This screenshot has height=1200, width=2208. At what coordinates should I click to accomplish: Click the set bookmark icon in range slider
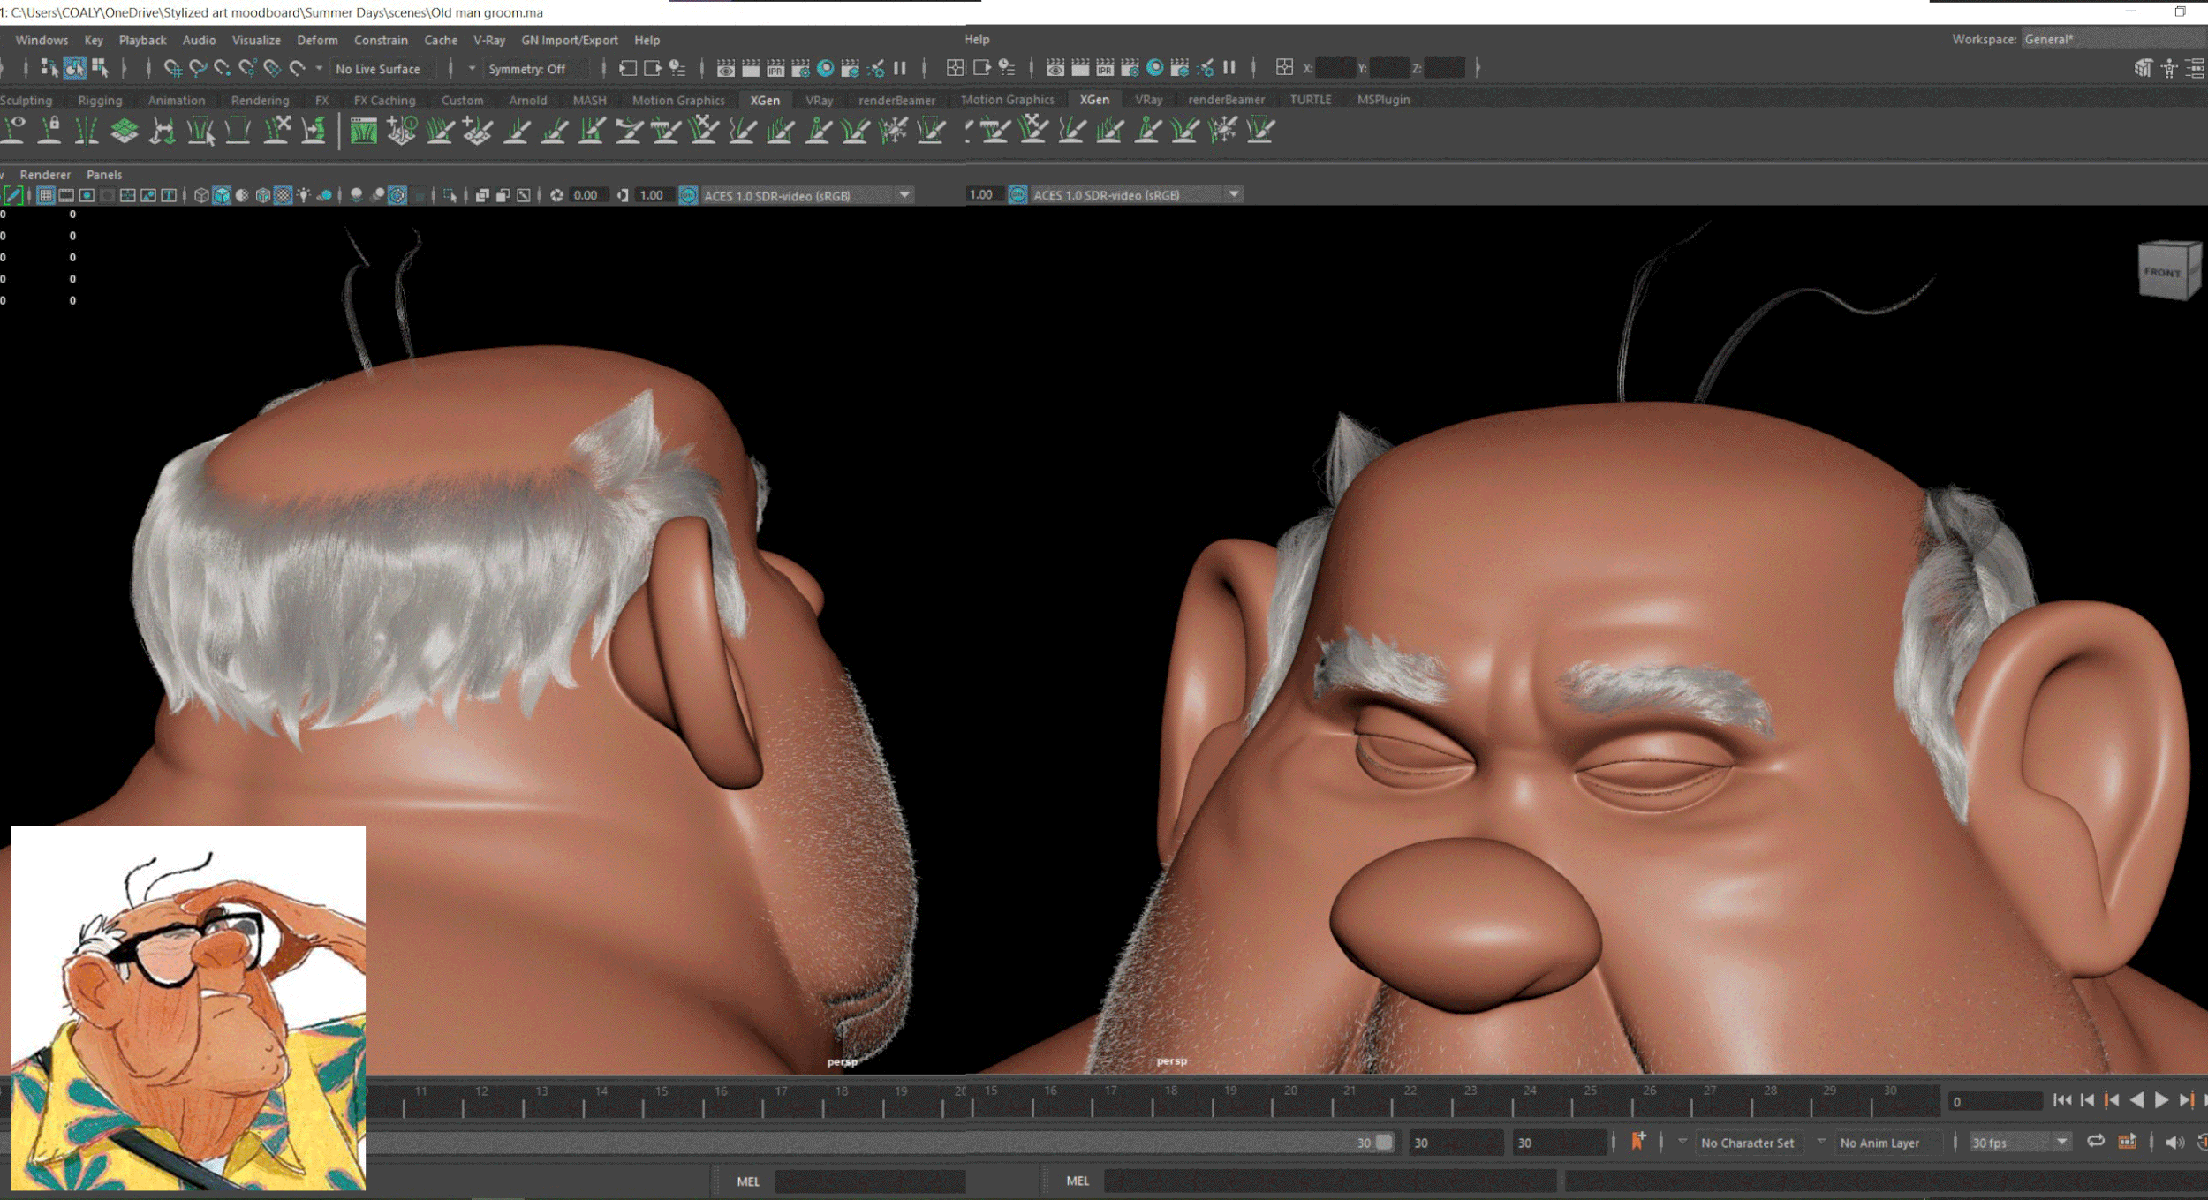click(1637, 1142)
